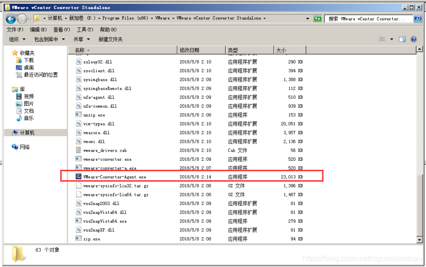This screenshot has width=426, height=267.
Task: Sort by the 名称 column header
Action: click(x=122, y=50)
